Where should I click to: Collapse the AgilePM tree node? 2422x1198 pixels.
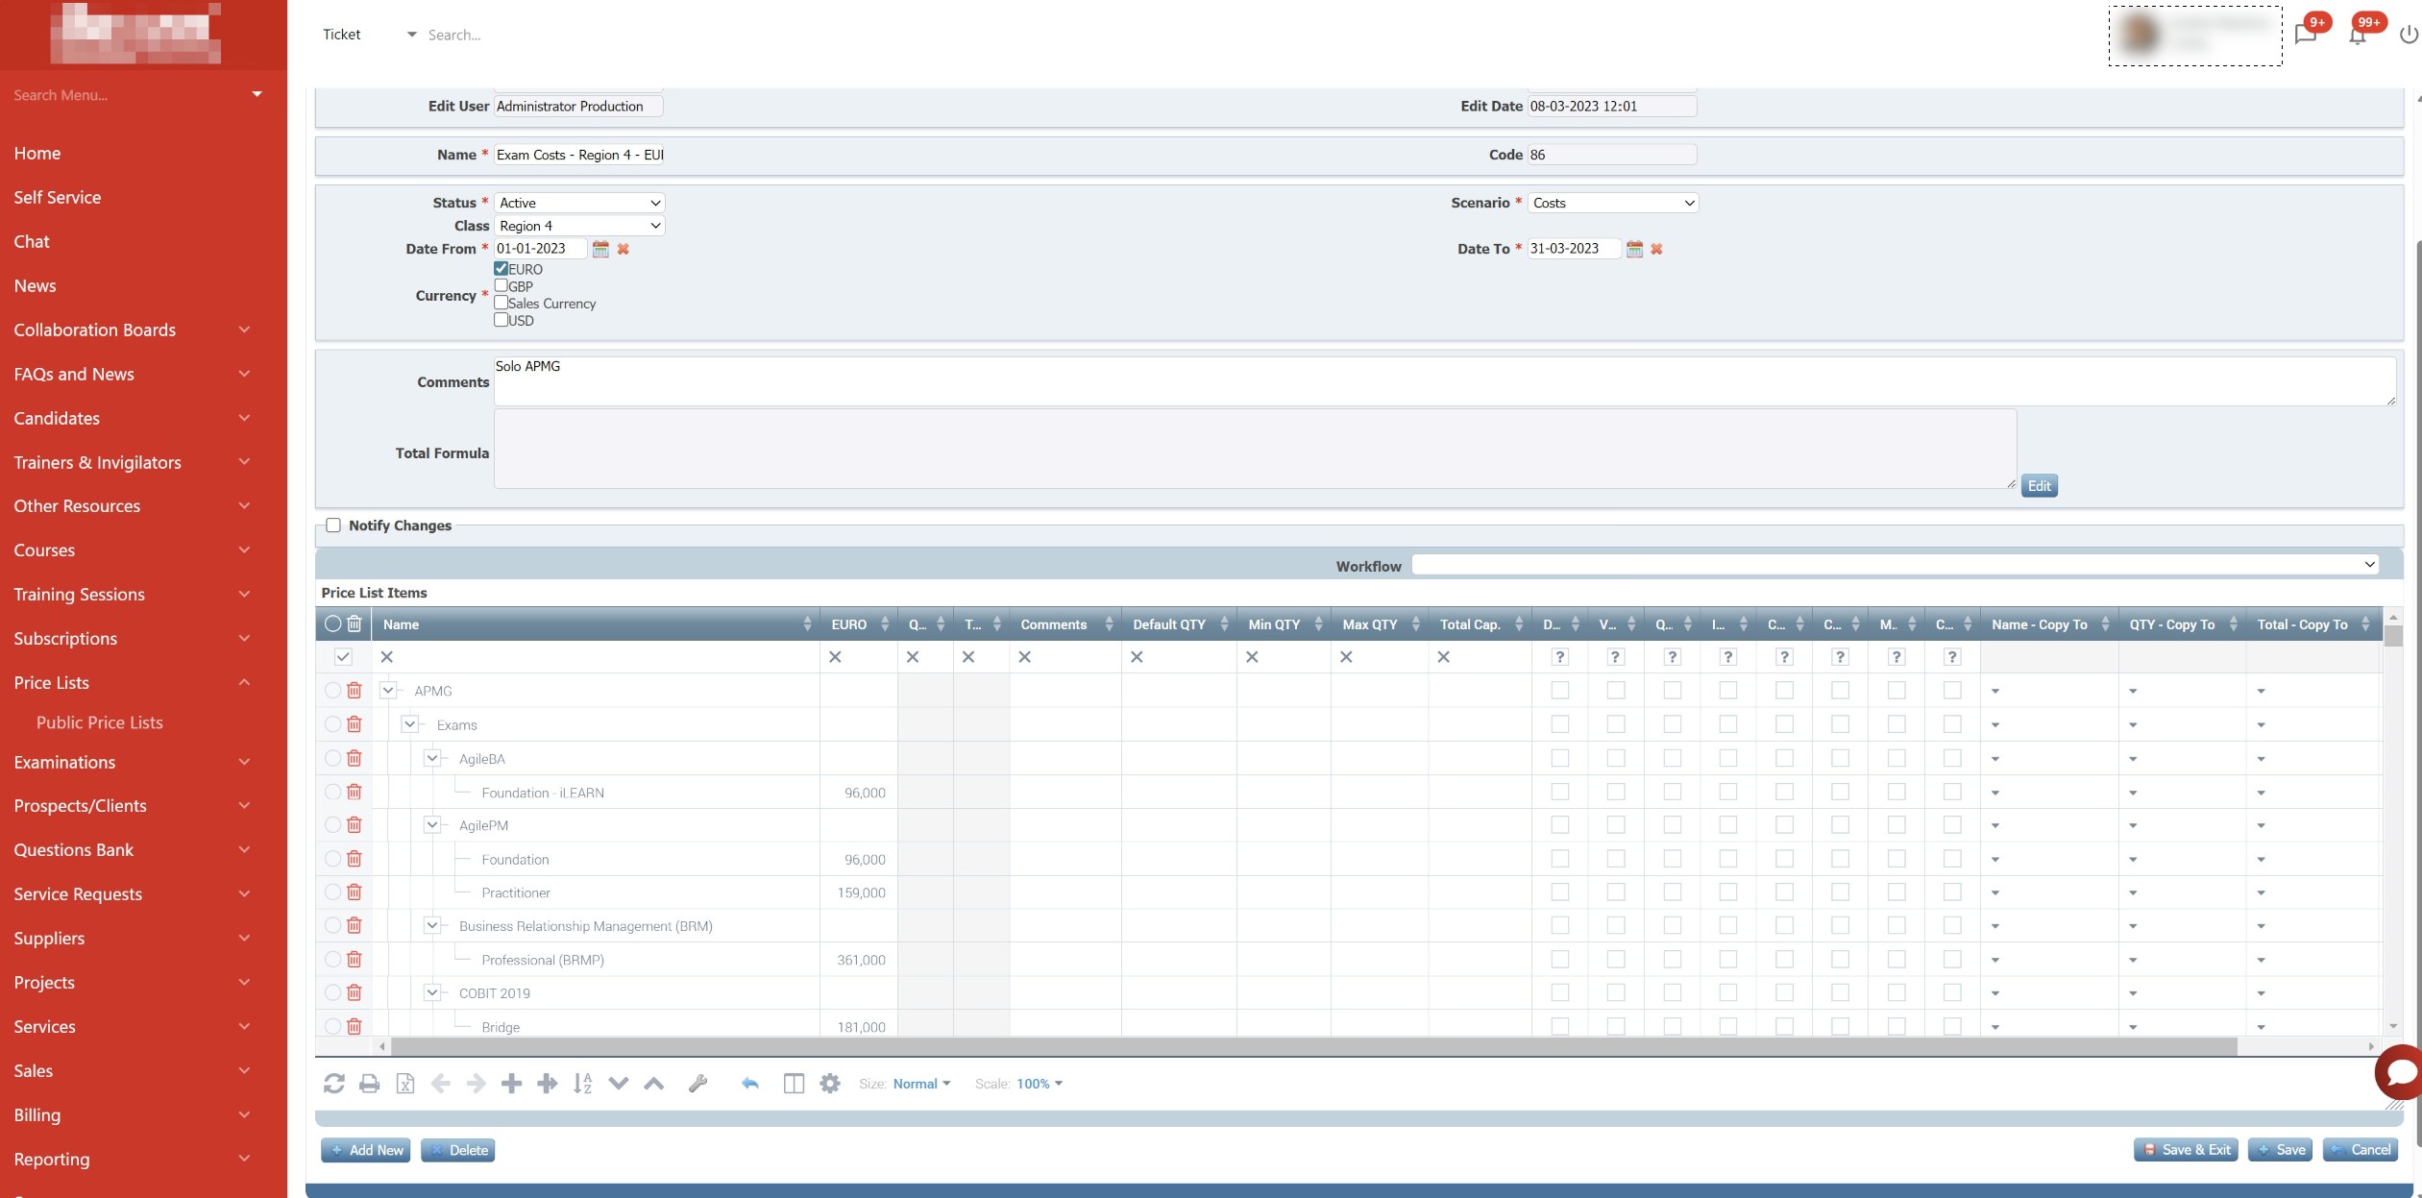pos(432,825)
